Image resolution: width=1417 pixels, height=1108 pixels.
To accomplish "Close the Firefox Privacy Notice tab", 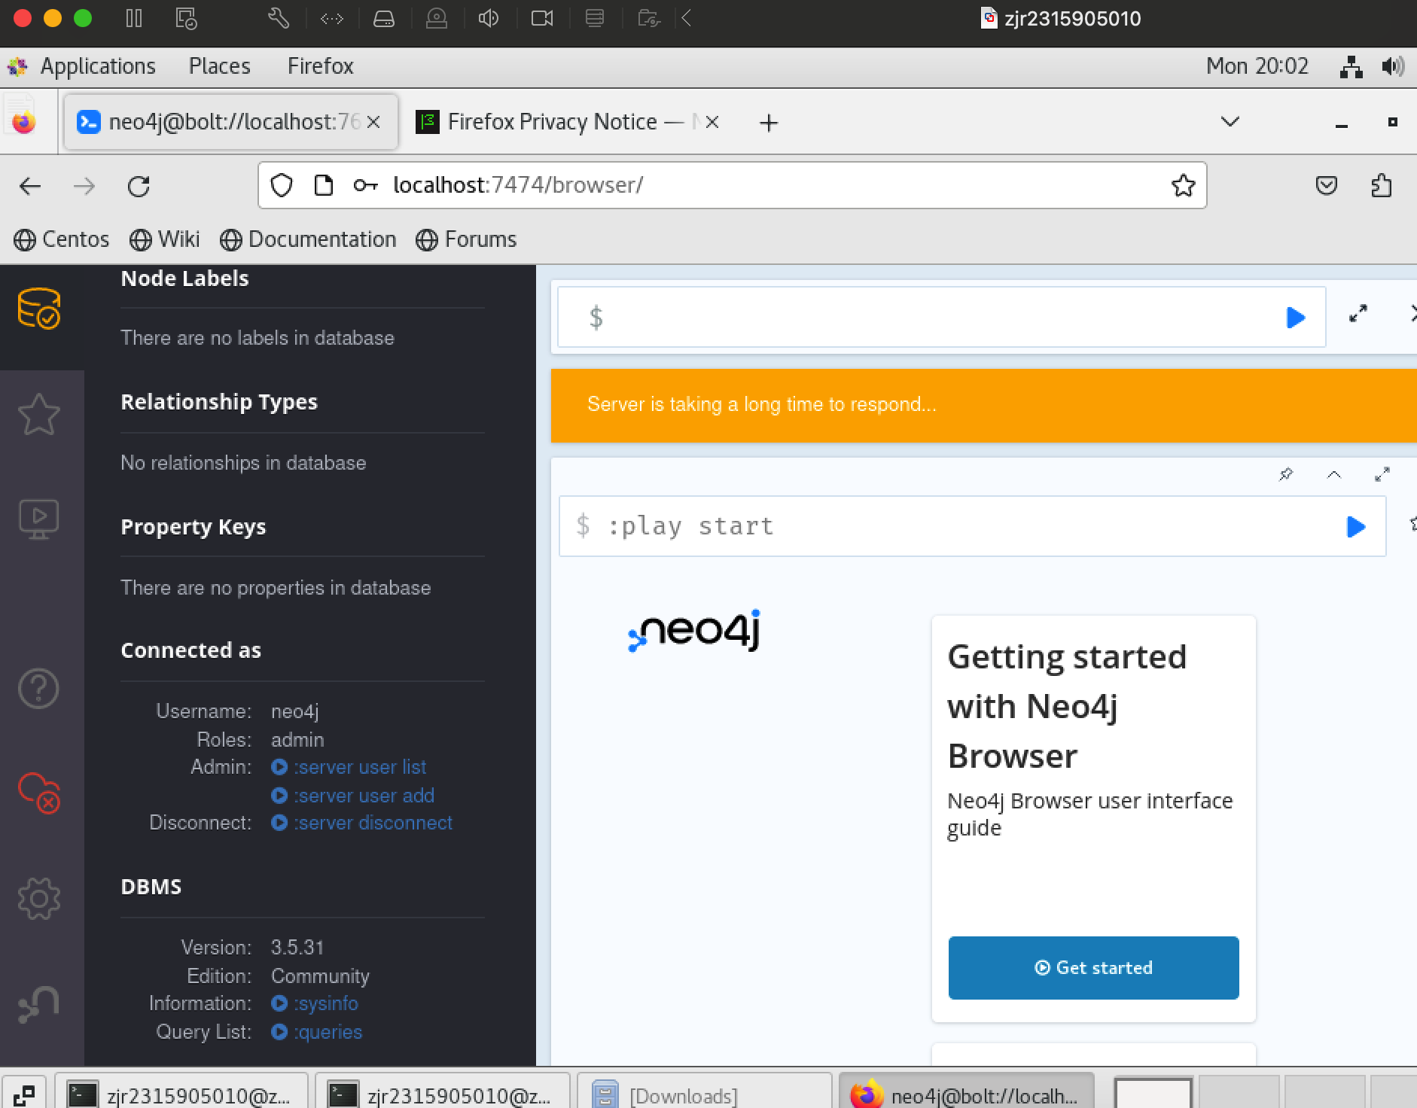I will point(712,122).
